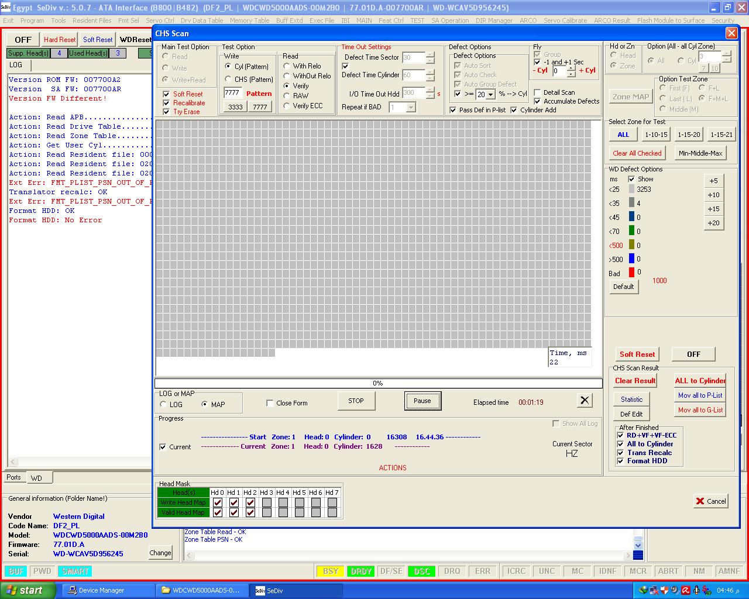Click the DSC status indicator
This screenshot has height=599, width=749.
pos(421,571)
